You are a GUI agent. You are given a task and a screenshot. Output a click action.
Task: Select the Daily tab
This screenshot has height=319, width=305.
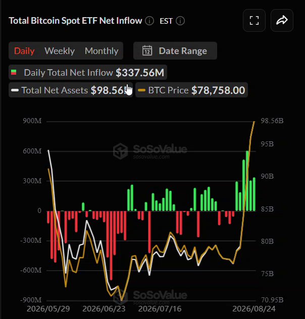click(24, 51)
